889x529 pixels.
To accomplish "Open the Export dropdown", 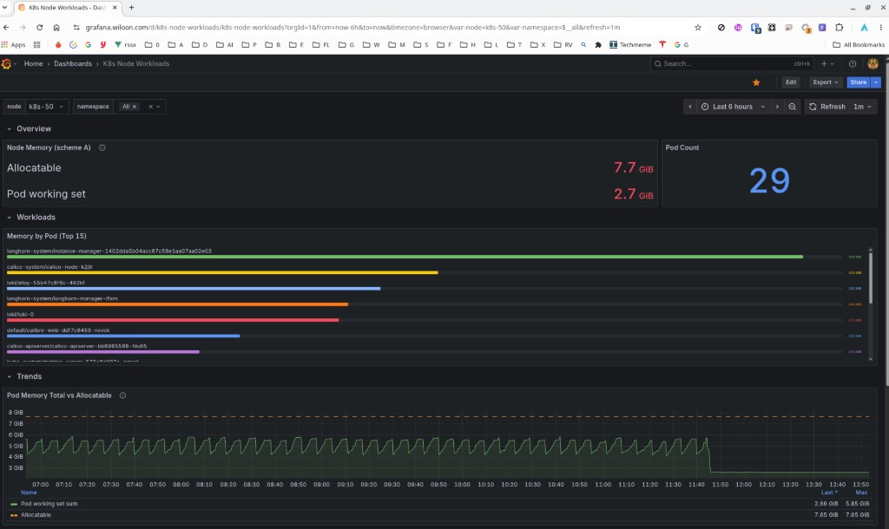I will pyautogui.click(x=825, y=82).
